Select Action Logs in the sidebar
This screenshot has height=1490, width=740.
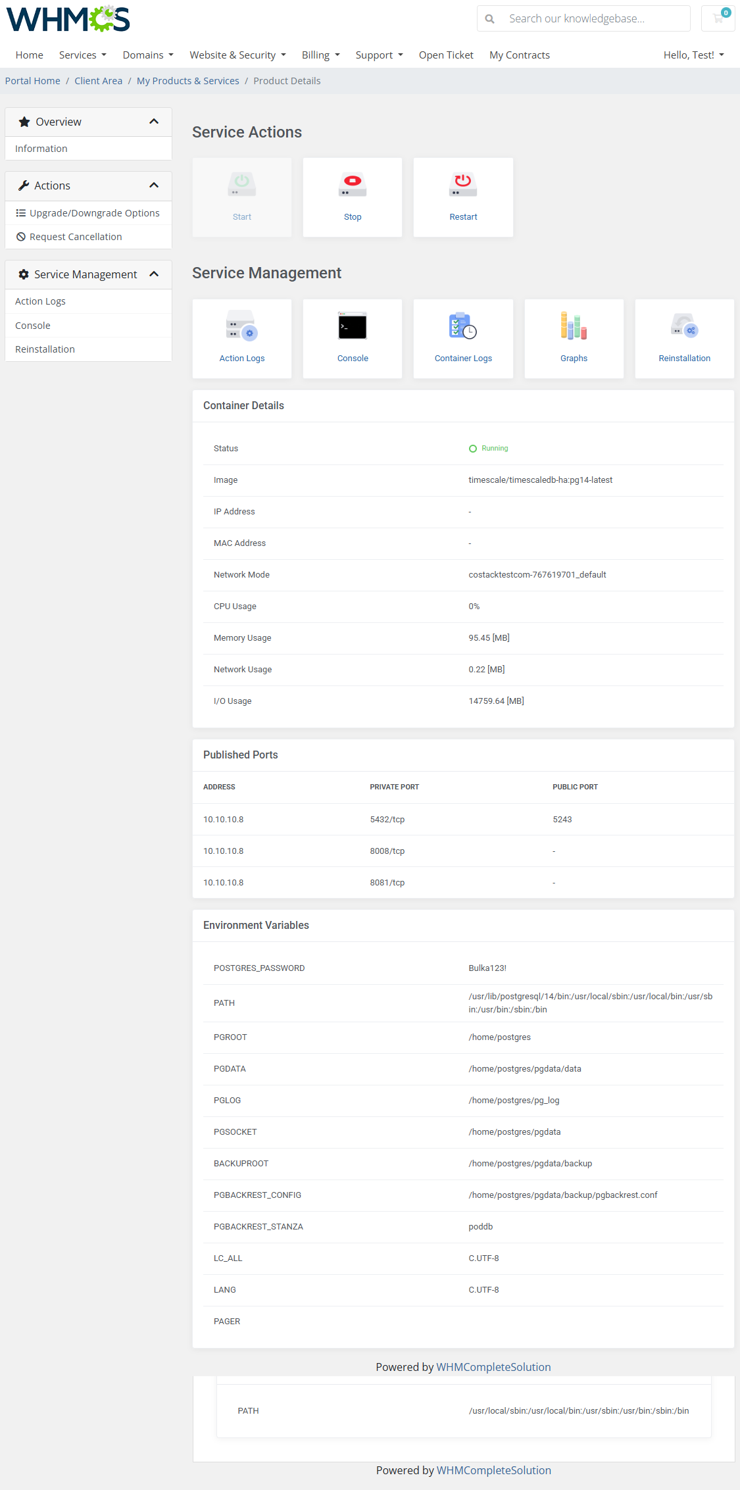point(88,301)
